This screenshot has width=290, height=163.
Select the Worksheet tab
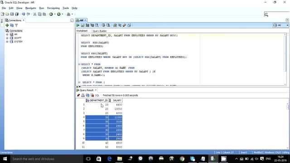(x=82, y=31)
